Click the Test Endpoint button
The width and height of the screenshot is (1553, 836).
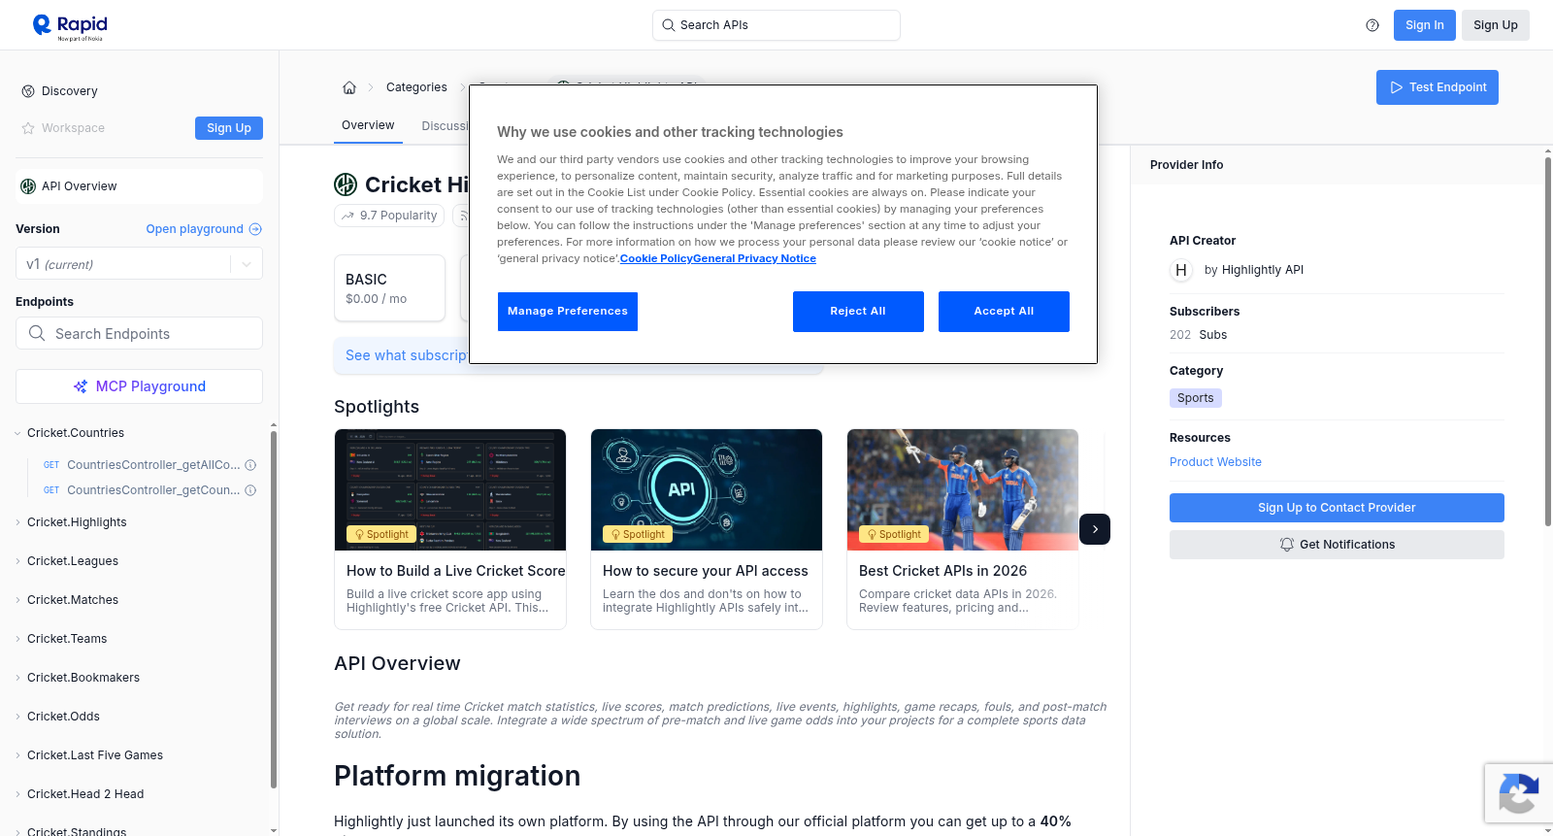[1437, 87]
